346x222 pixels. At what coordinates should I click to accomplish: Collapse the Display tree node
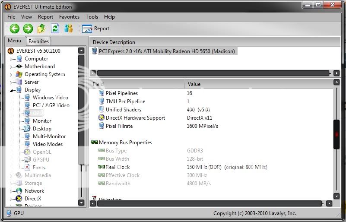tap(11, 90)
